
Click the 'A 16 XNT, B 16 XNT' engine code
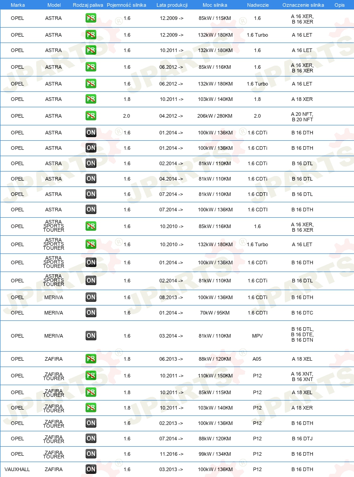click(302, 377)
